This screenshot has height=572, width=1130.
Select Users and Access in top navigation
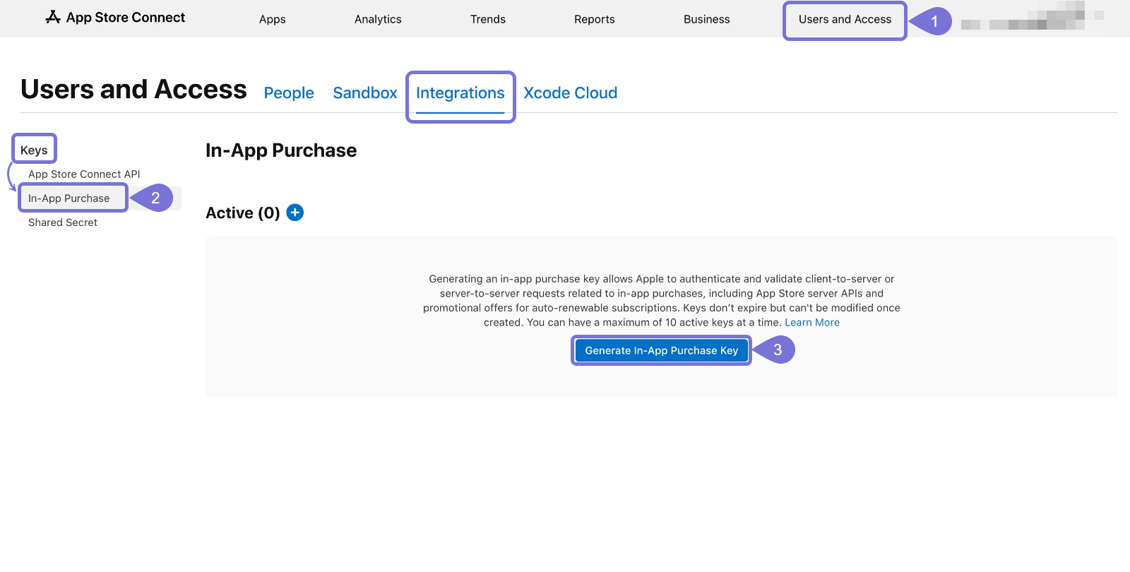coord(845,20)
